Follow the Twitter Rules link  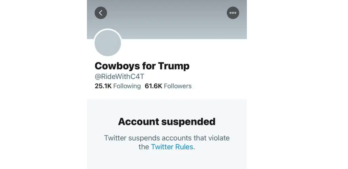(x=172, y=147)
